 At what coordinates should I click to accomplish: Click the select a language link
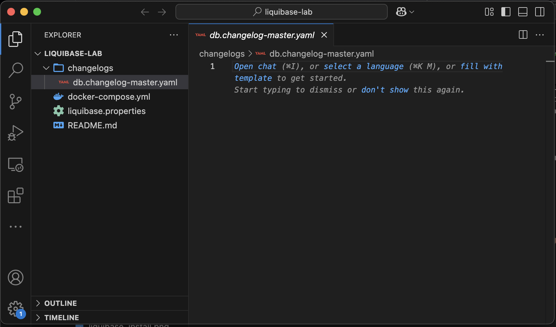[364, 66]
